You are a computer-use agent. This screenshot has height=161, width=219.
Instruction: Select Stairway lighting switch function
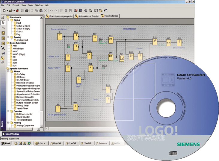tap(27, 100)
